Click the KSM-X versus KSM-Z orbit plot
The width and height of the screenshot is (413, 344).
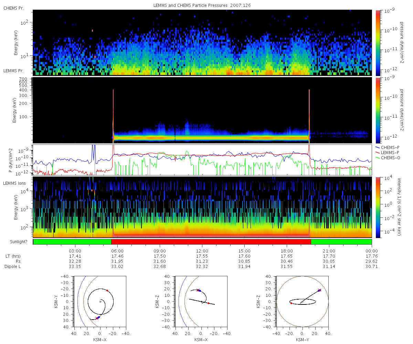201,301
